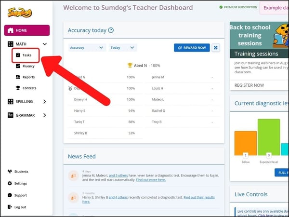
Task: Click the Grammar section icon
Action: pyautogui.click(x=10, y=115)
